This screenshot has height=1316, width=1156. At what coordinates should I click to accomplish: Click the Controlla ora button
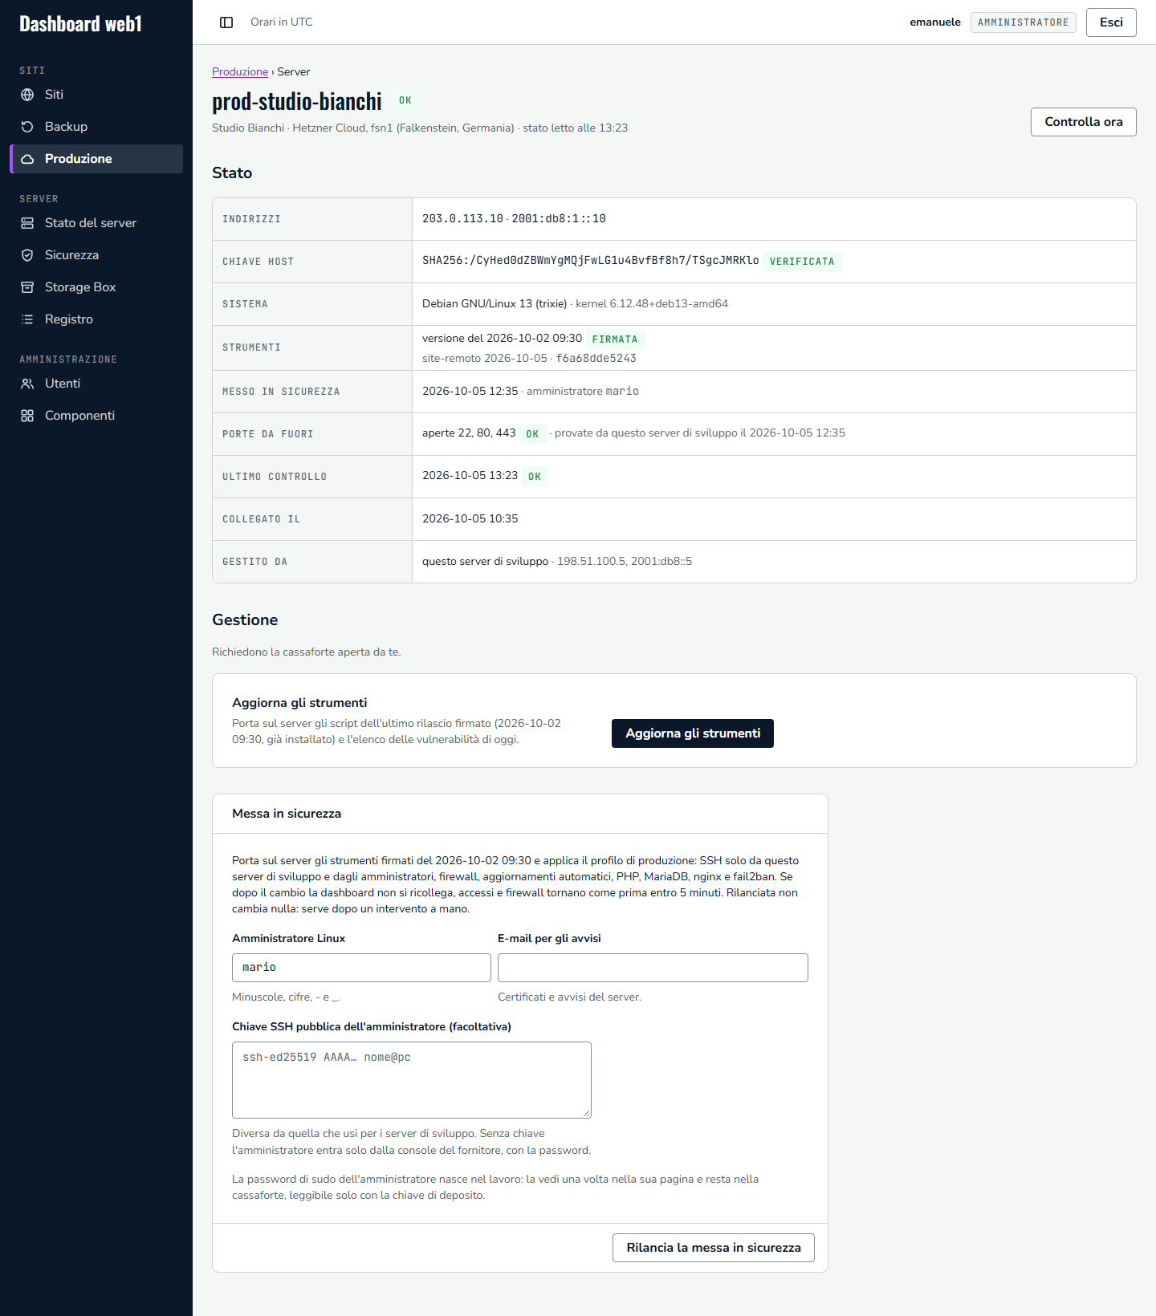[x=1084, y=122]
